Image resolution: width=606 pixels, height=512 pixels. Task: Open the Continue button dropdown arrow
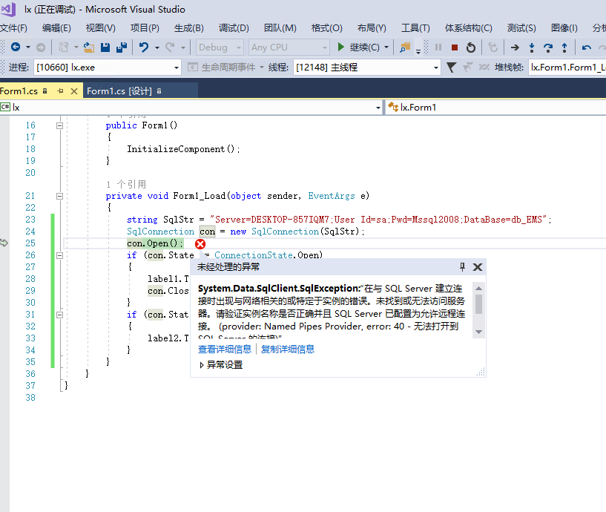pyautogui.click(x=386, y=47)
